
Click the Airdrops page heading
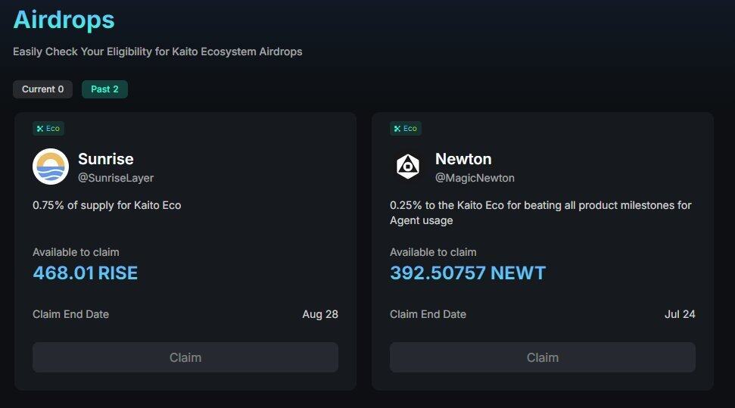click(64, 20)
